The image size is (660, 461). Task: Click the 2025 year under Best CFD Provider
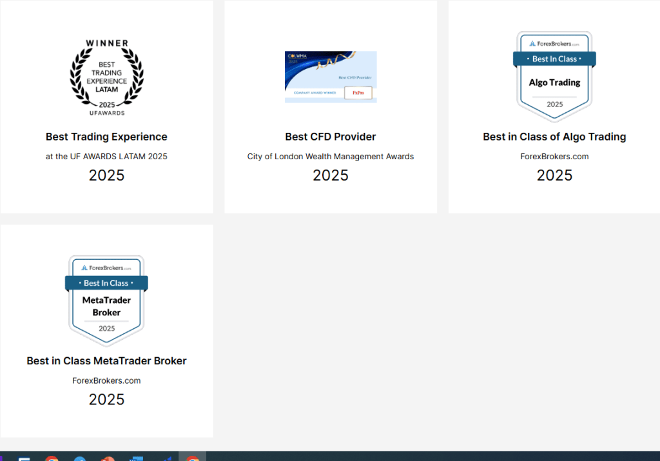click(331, 175)
